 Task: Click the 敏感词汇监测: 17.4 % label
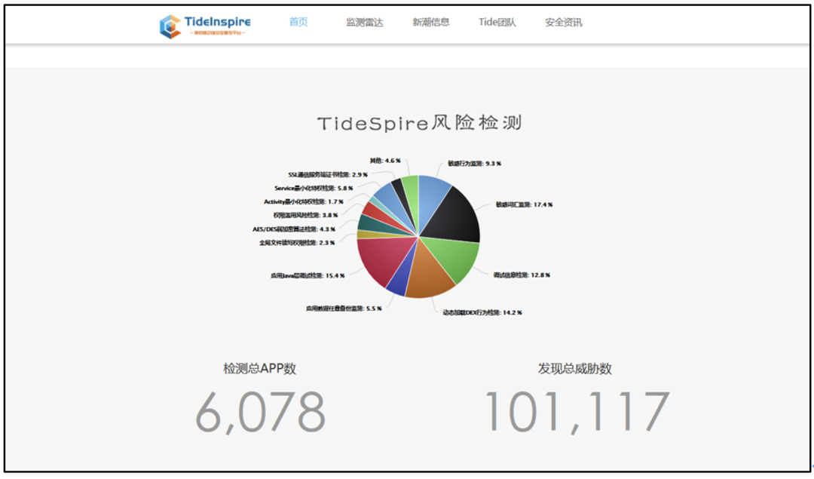pyautogui.click(x=525, y=204)
